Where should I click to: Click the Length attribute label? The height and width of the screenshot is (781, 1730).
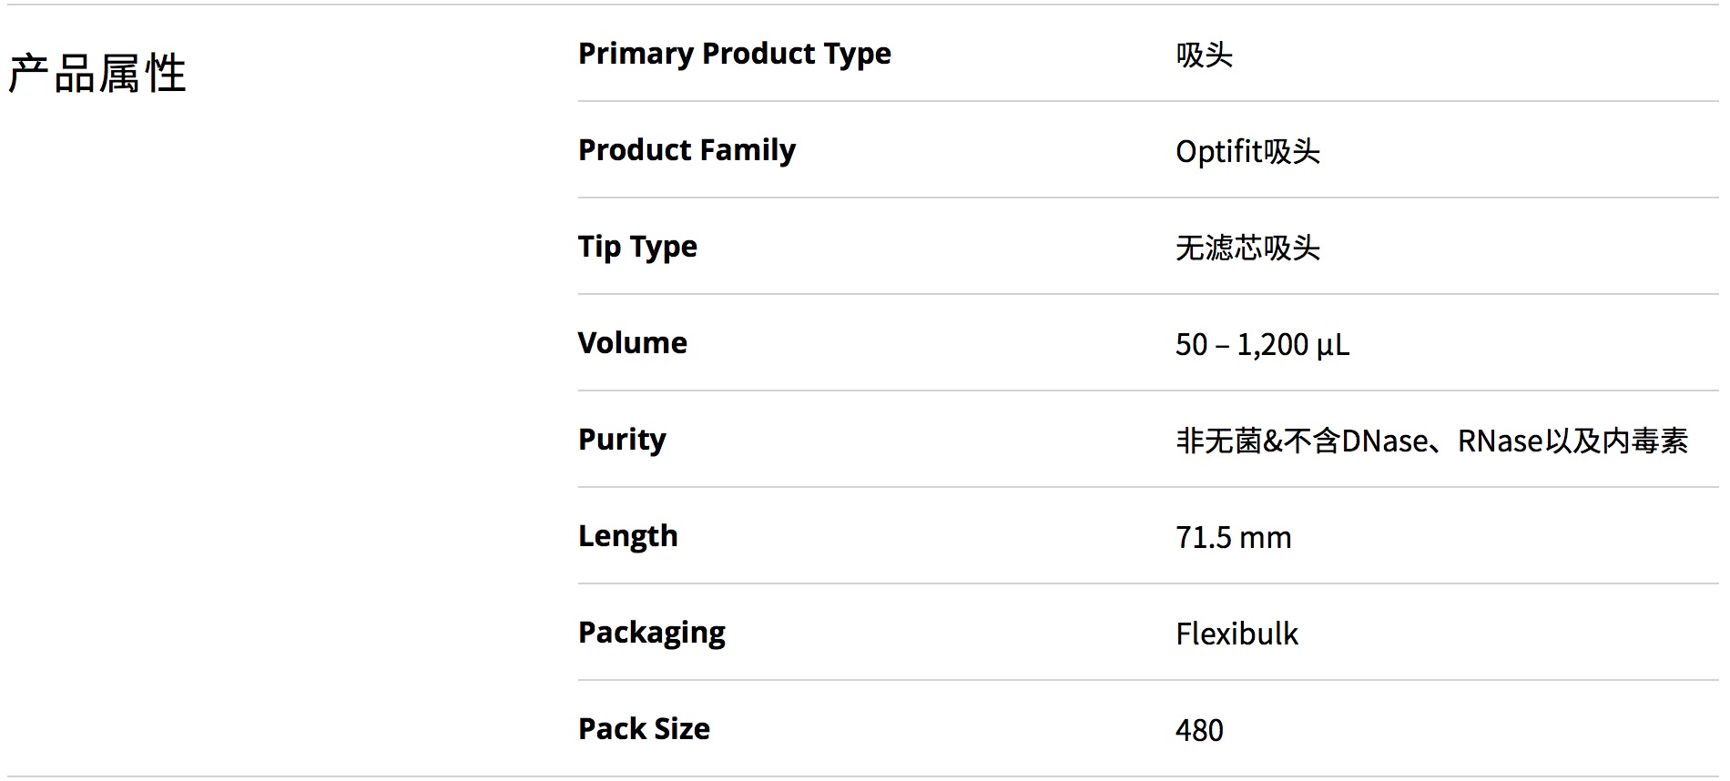coord(627,536)
